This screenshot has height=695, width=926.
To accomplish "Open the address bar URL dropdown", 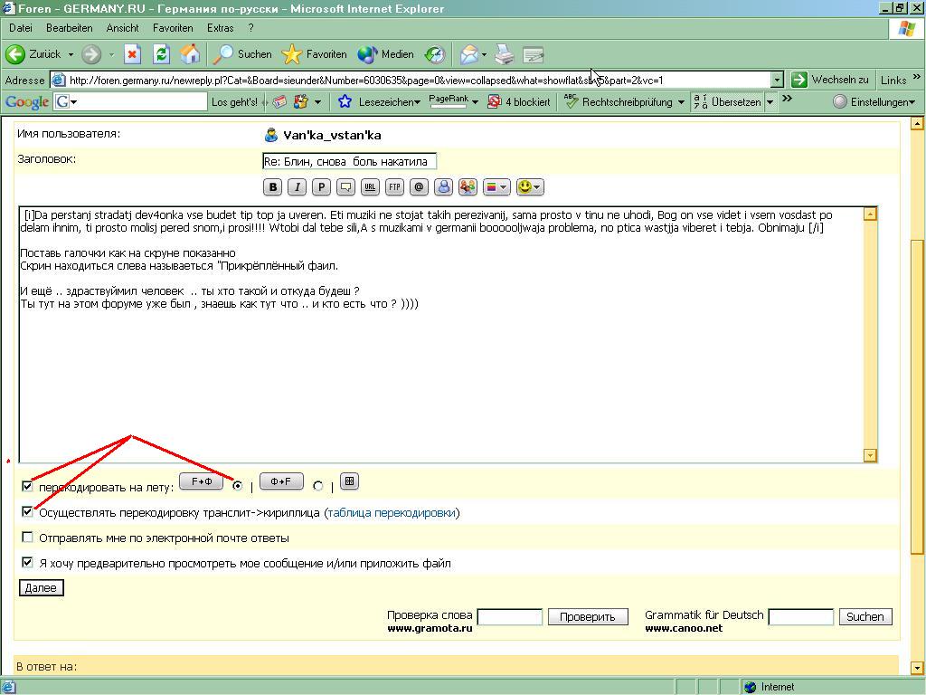I will (x=776, y=80).
